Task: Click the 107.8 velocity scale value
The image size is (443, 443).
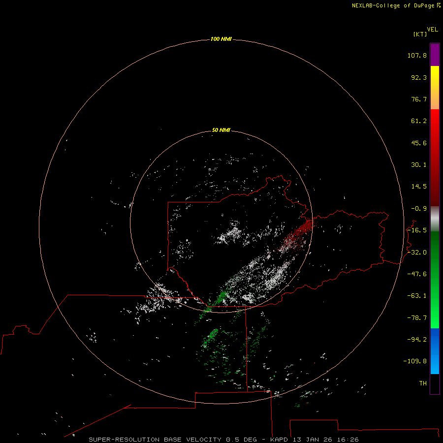Action: (417, 55)
